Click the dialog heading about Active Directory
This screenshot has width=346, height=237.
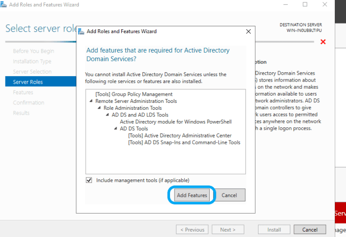click(158, 55)
